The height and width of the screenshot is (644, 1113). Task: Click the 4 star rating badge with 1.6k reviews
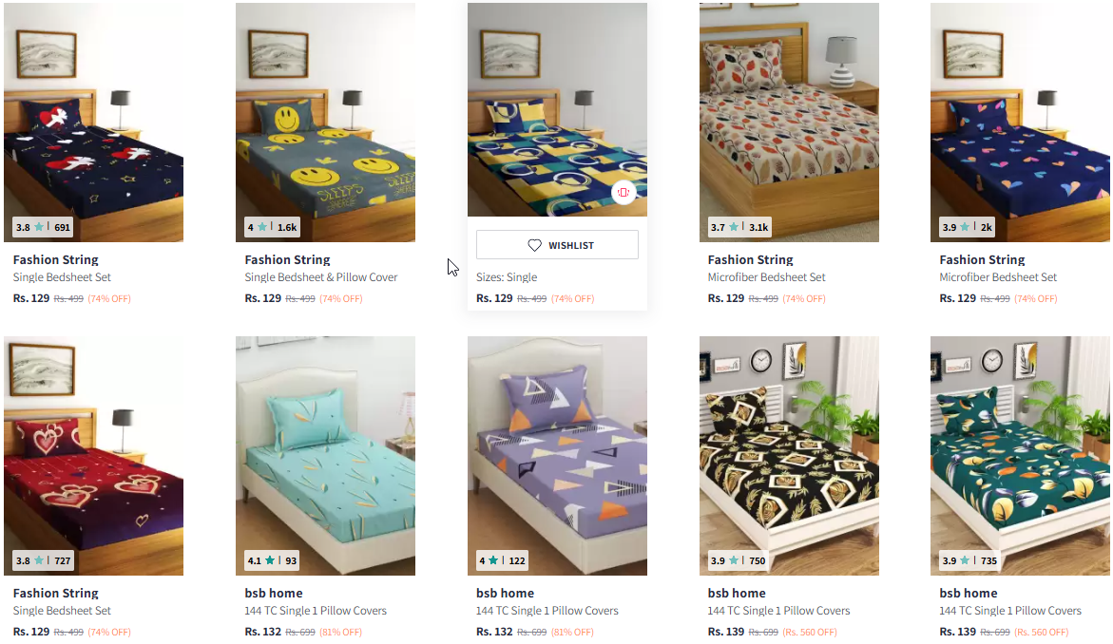click(272, 227)
